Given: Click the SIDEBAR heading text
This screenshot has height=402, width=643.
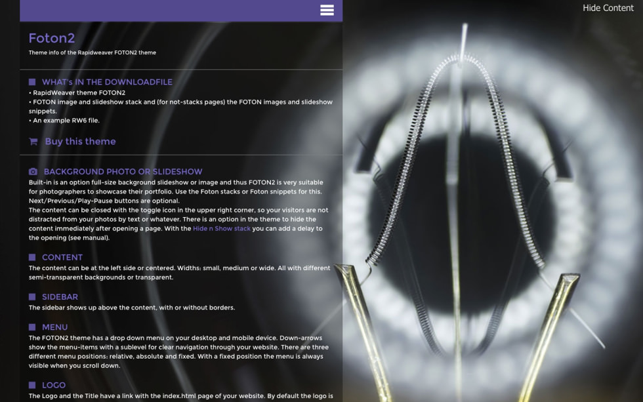Looking at the screenshot, I should [x=60, y=296].
